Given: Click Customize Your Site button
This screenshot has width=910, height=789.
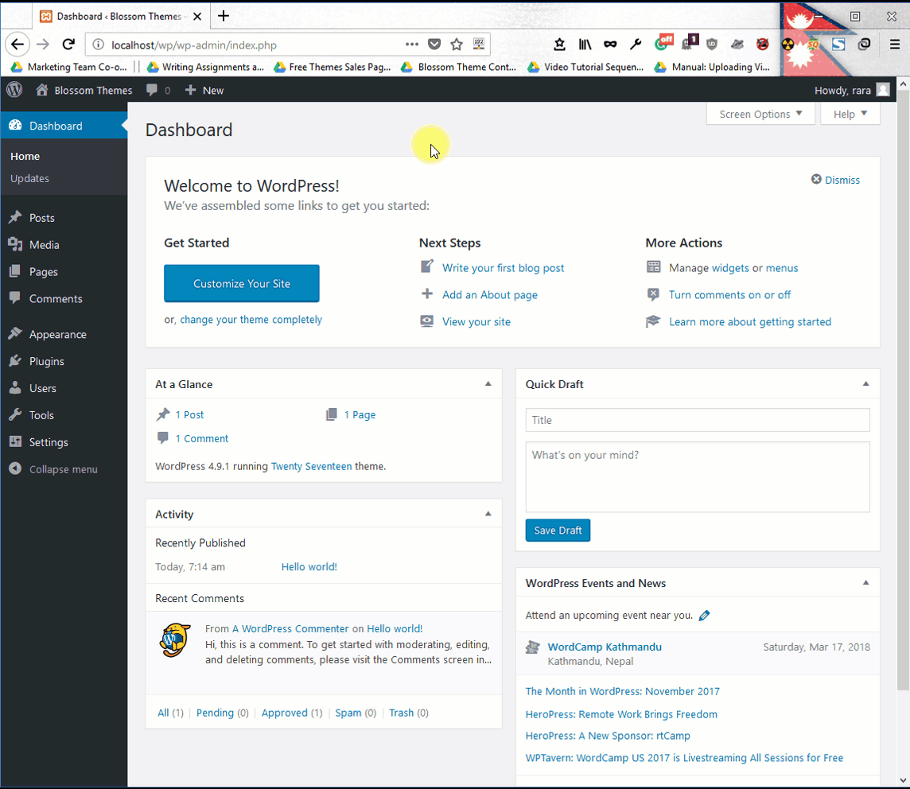Looking at the screenshot, I should 242,284.
